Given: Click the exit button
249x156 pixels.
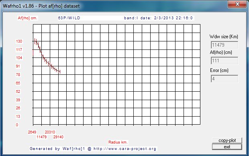Looking at the screenshot, I should 227,147.
